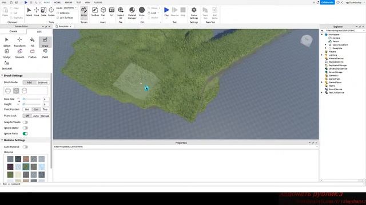Image resolution: width=366 pixels, height=205 pixels.
Task: Adjust the Height slider
Action: (32, 104)
